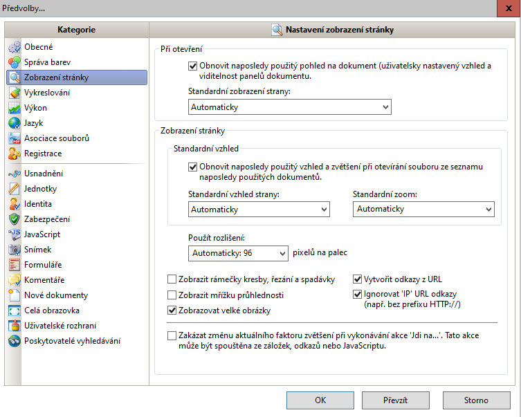This screenshot has width=521, height=417.
Task: Expand the Použít rozlišení combo box
Action: 237,253
